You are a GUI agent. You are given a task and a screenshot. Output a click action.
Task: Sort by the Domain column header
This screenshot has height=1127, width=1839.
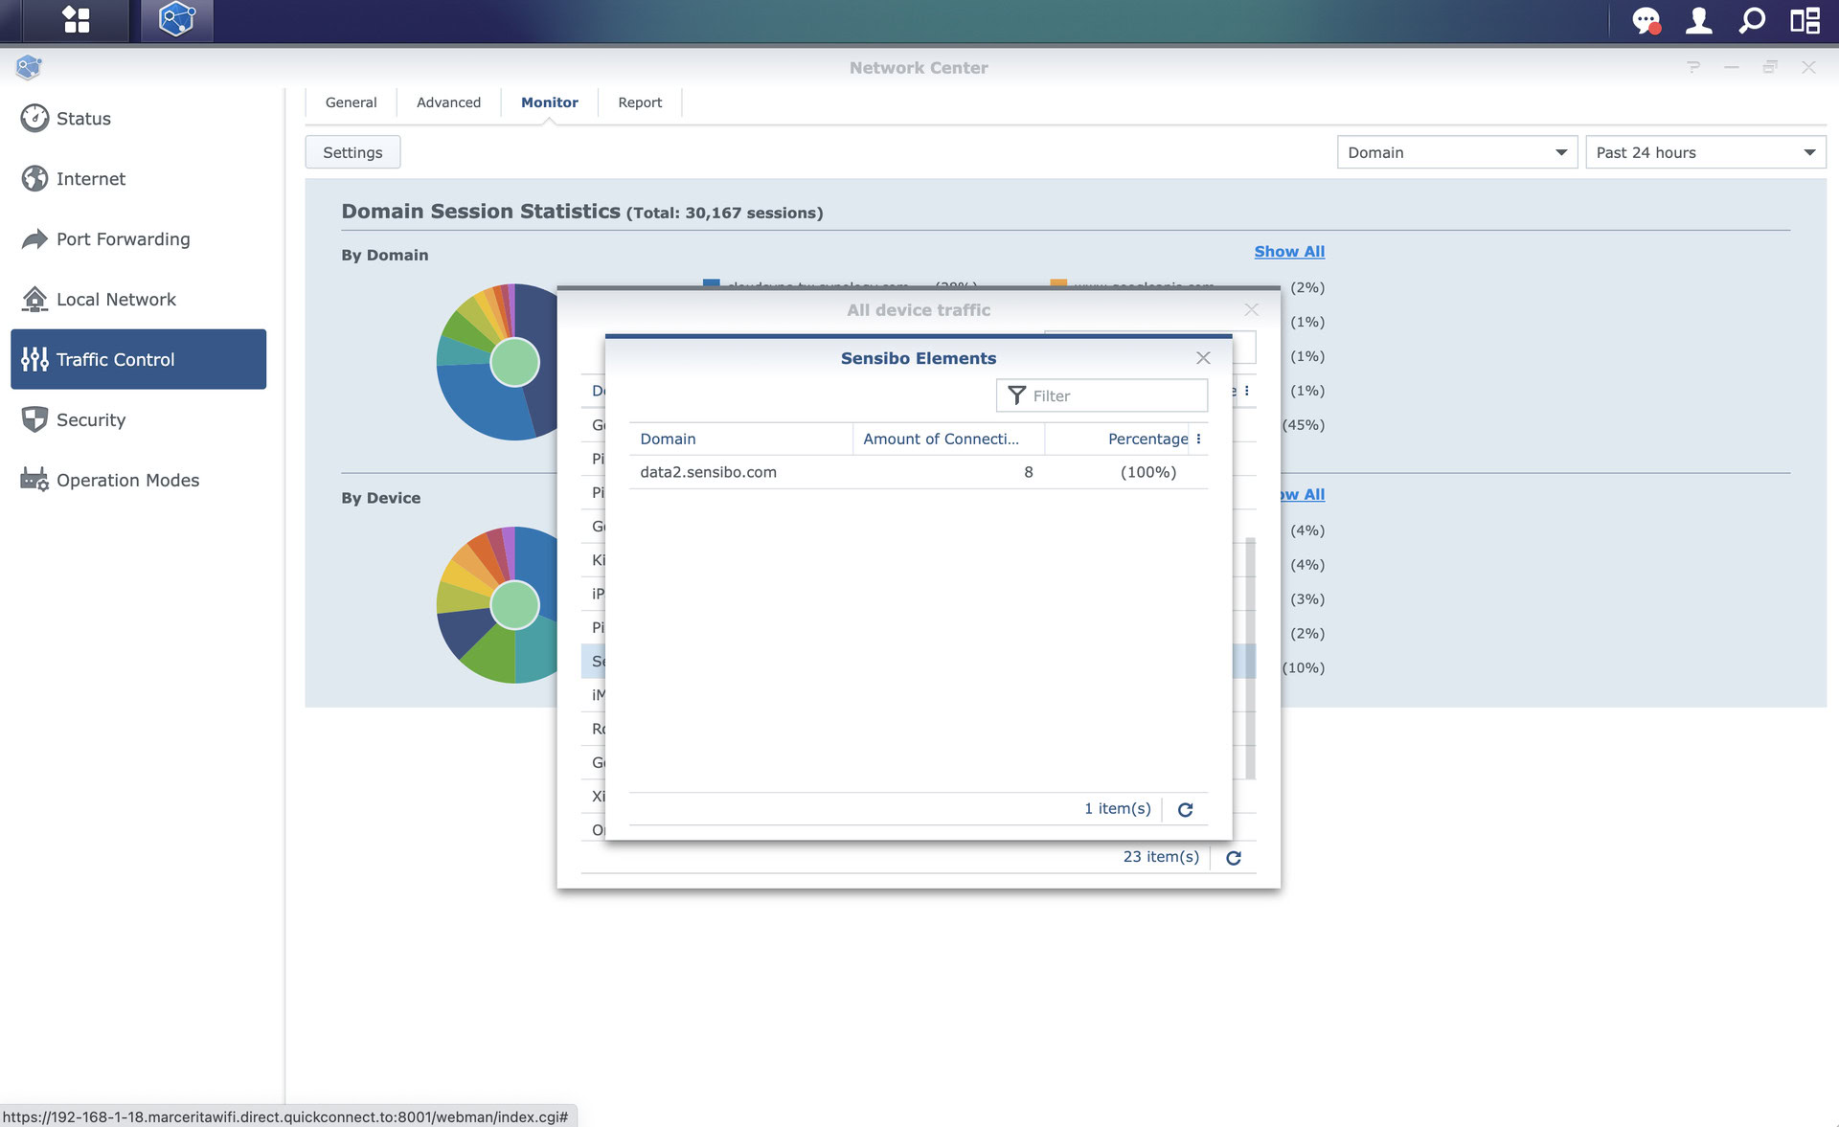click(740, 439)
